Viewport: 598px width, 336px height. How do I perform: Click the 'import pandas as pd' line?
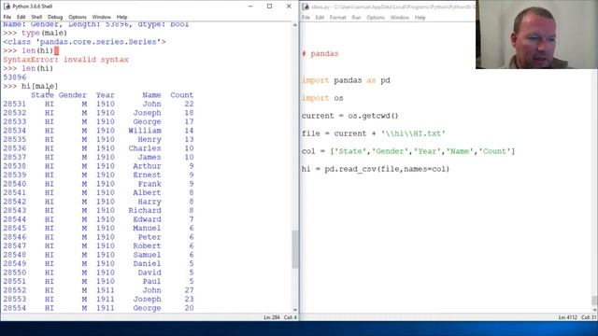[346, 80]
